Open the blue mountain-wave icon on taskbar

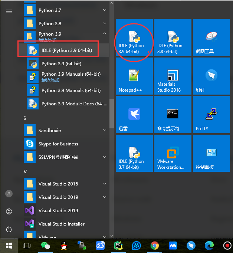(x=173, y=246)
